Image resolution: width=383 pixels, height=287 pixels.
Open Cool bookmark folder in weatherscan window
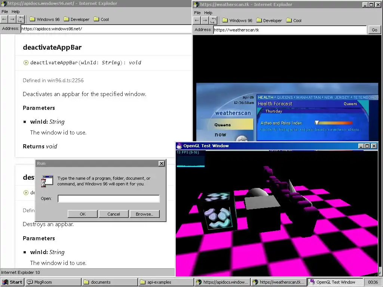click(x=294, y=21)
